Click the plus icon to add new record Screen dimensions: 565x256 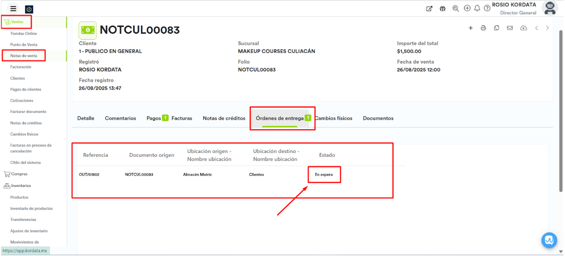[x=471, y=28]
